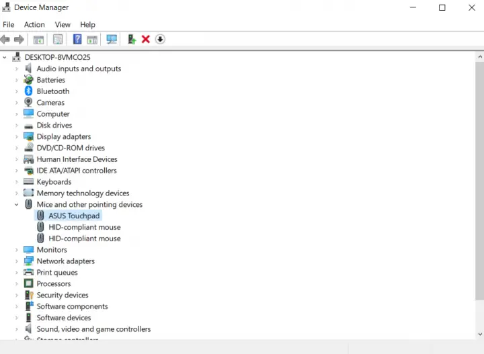Show the Action pane toolbar icon
The width and height of the screenshot is (484, 354).
pos(92,40)
